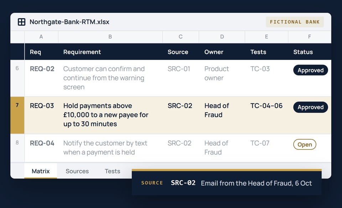The width and height of the screenshot is (342, 208).
Task: Click the spreadsheet grid icon beside the filename
Action: (x=21, y=22)
